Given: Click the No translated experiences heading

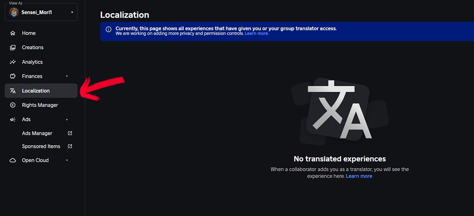Looking at the screenshot, I should [340, 159].
